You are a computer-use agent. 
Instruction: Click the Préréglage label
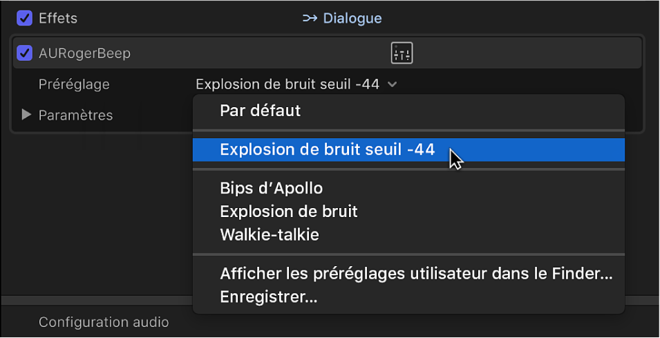[x=74, y=84]
